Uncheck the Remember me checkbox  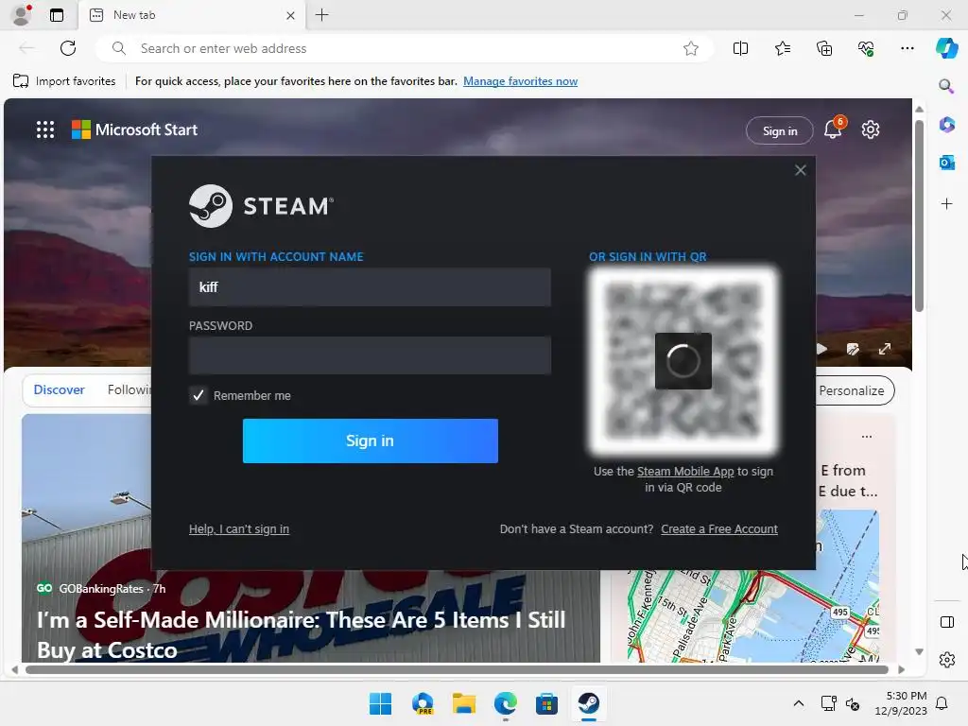(199, 395)
